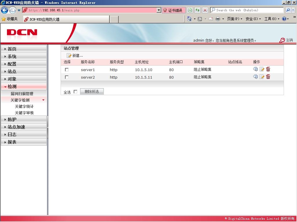Click the 新建 new site icon
297x222 pixels.
69,55
